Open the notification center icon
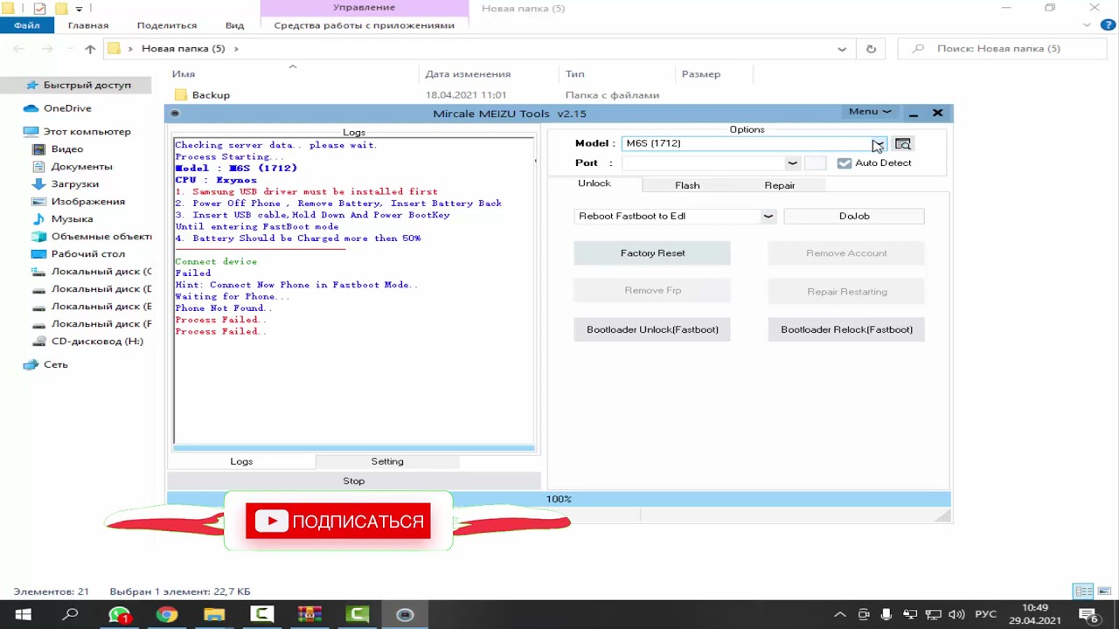Image resolution: width=1119 pixels, height=629 pixels. point(1088,615)
